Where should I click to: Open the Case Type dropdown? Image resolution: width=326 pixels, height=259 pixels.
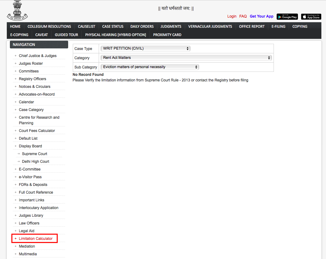[x=146, y=48]
